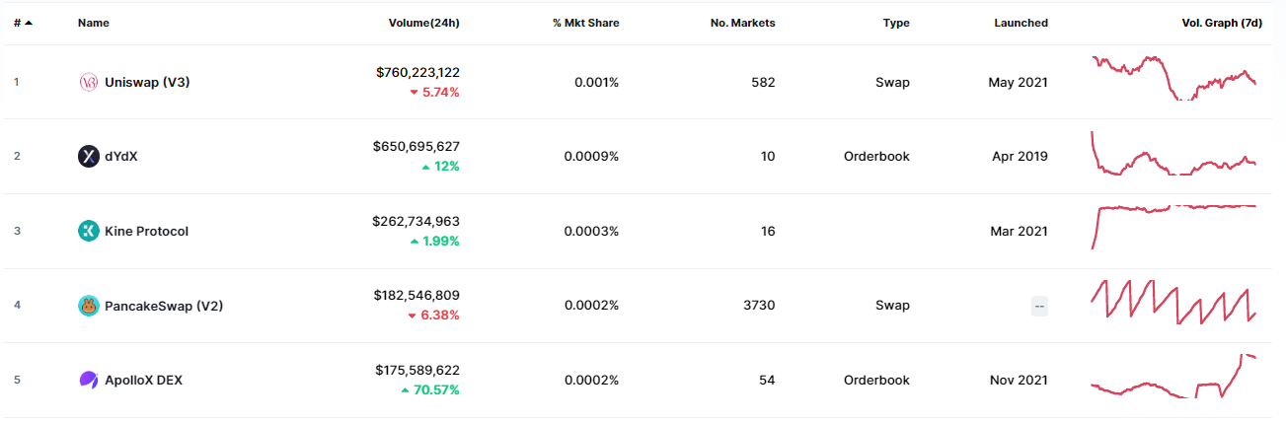The image size is (1286, 422).
Task: Sort by Launched column header
Action: (1021, 23)
